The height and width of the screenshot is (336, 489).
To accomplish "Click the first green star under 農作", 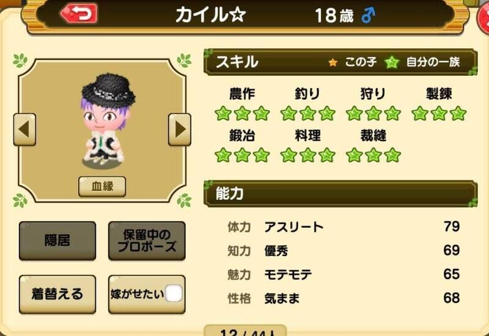I will point(223,113).
